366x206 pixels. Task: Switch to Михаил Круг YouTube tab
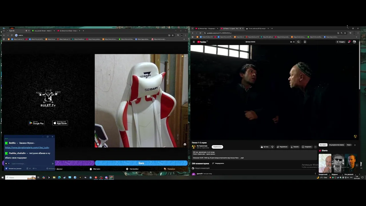pyautogui.click(x=207, y=29)
